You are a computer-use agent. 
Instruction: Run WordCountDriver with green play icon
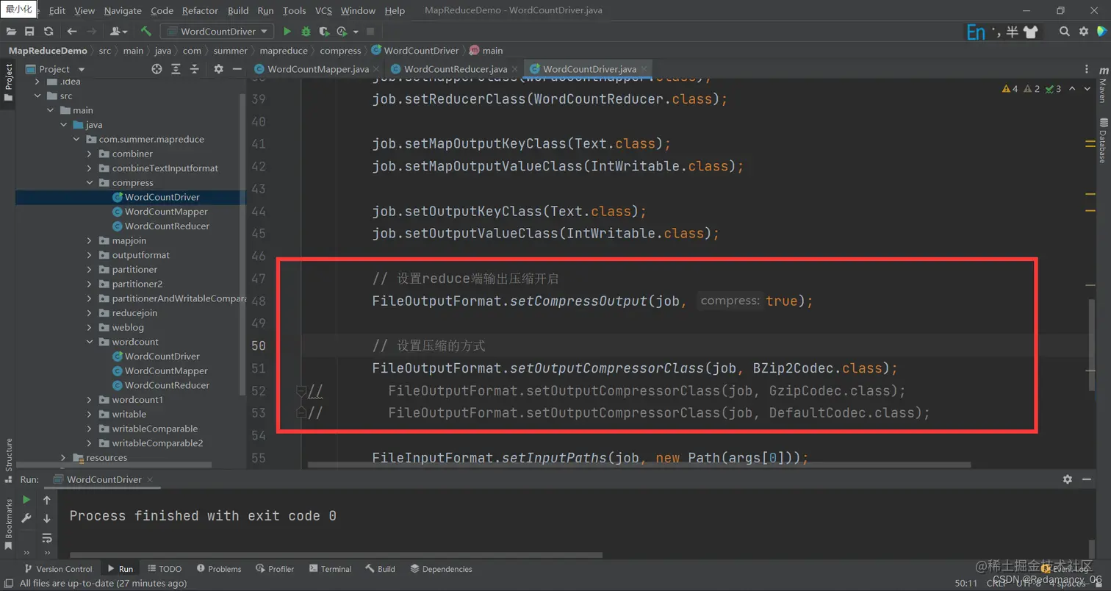coord(287,32)
